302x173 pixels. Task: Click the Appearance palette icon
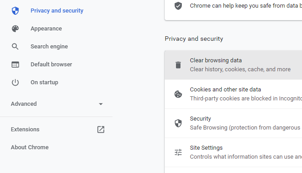tap(15, 29)
